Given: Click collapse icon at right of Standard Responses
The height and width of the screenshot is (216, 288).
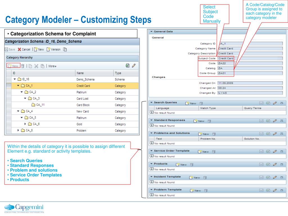Looking at the screenshot, I should 282,121.
